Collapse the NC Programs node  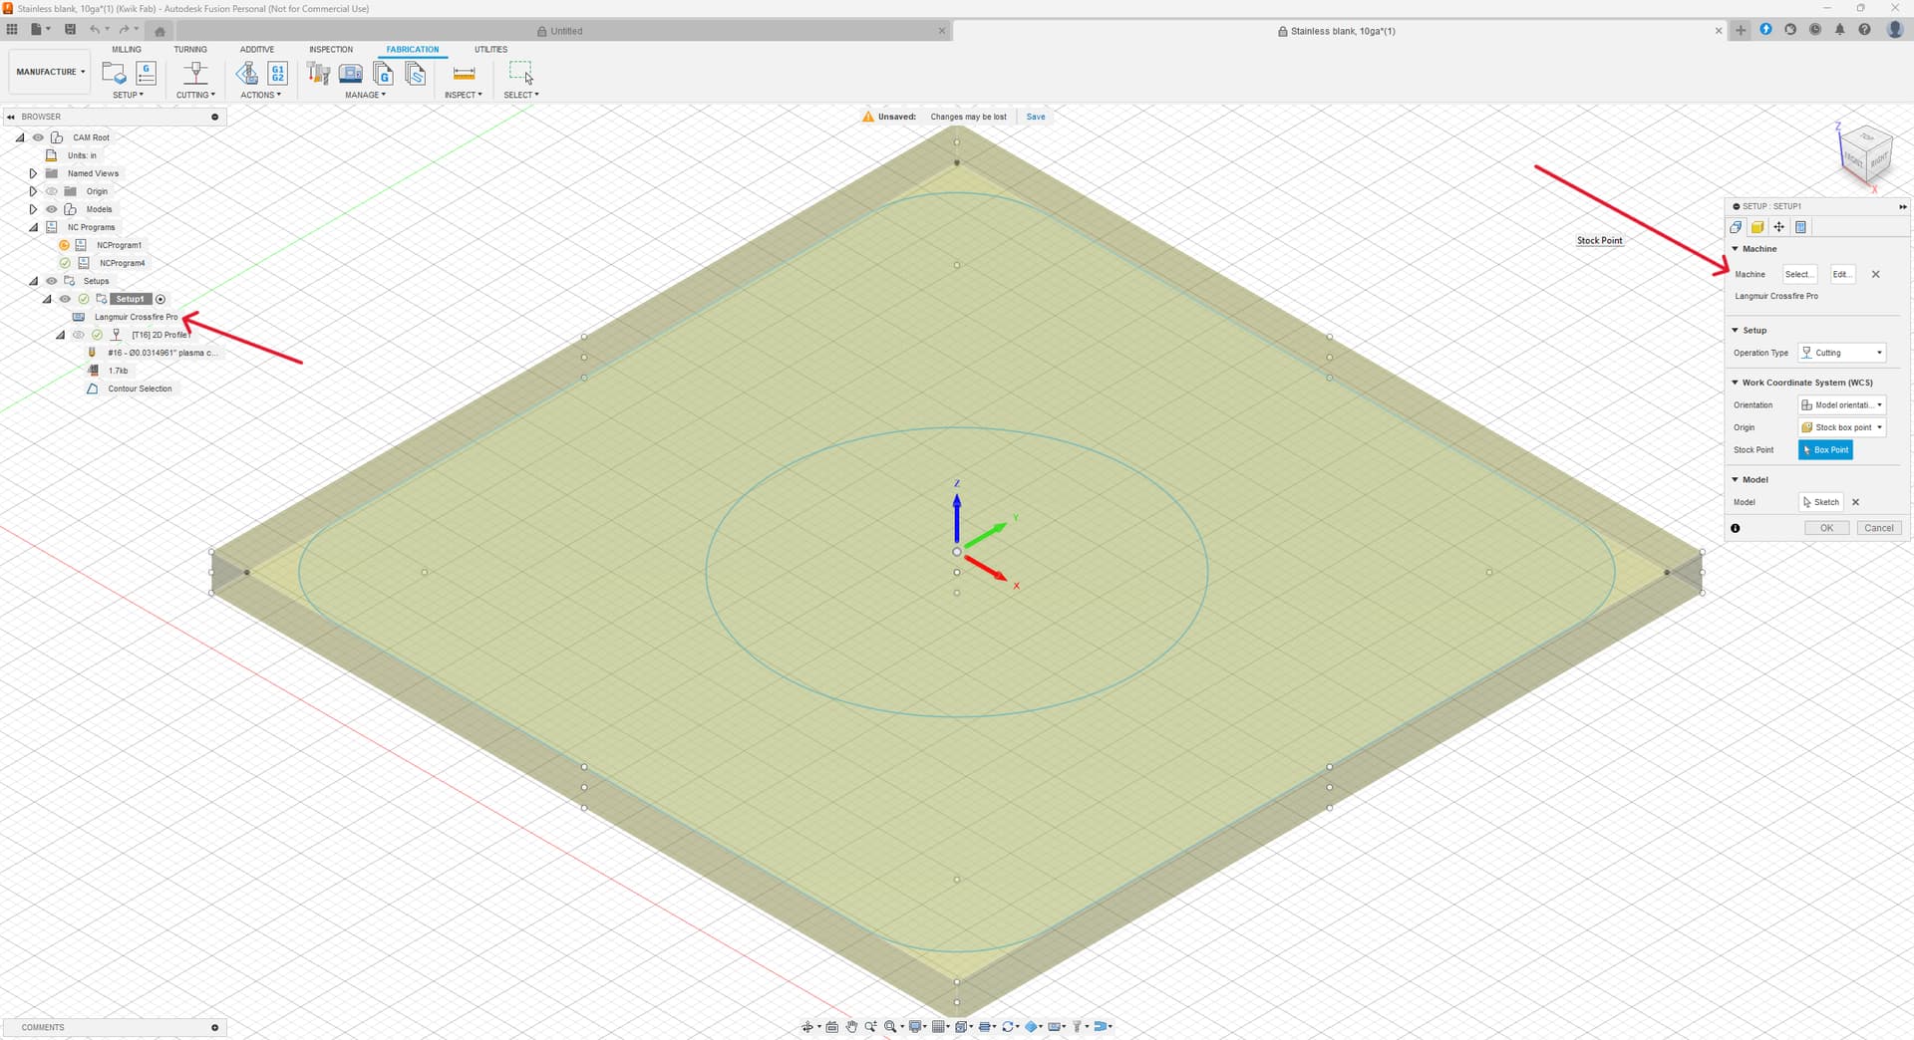(x=33, y=227)
